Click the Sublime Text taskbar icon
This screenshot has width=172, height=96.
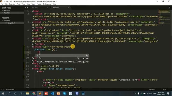pos(40,94)
